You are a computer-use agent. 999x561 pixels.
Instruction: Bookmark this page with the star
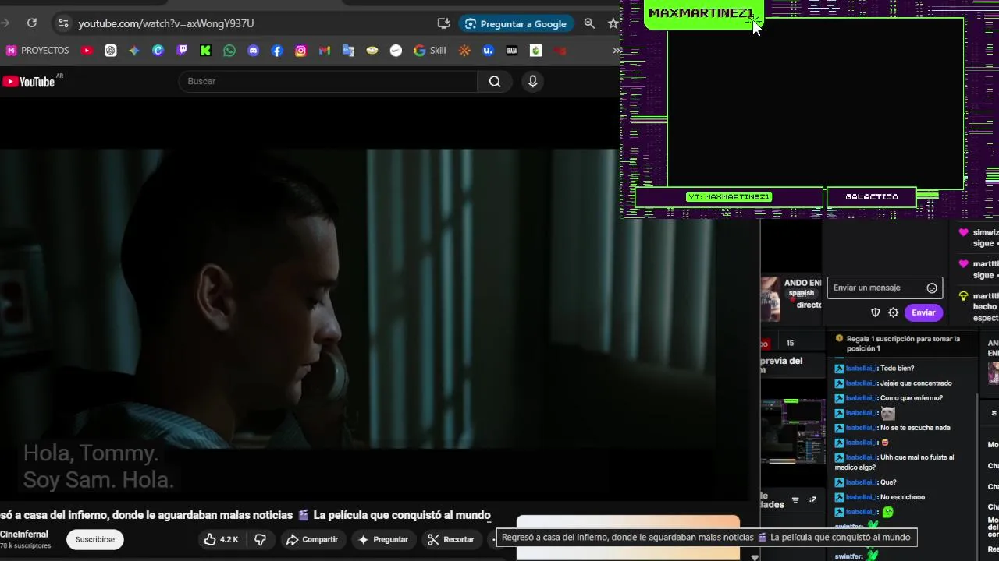click(613, 23)
